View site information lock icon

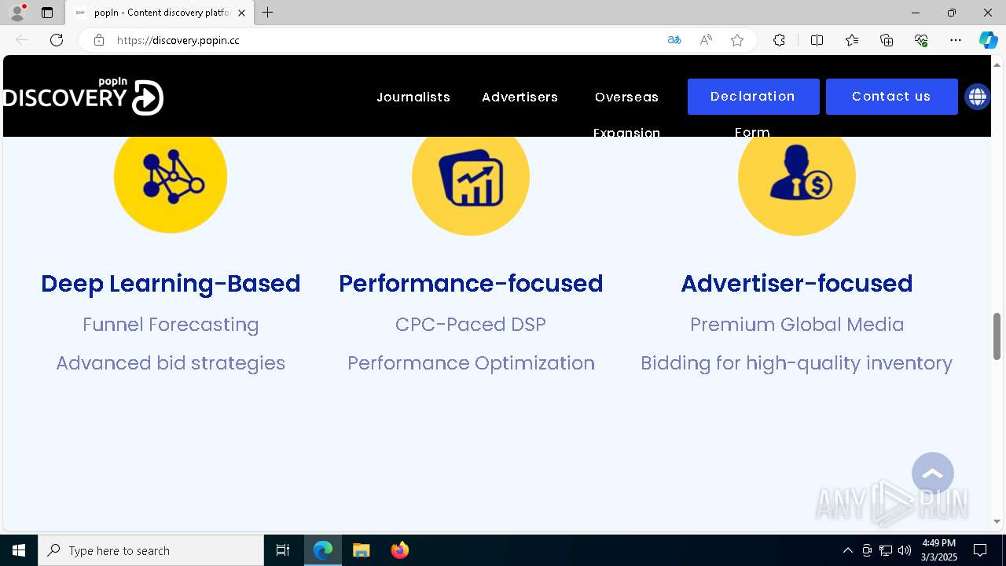coord(99,40)
